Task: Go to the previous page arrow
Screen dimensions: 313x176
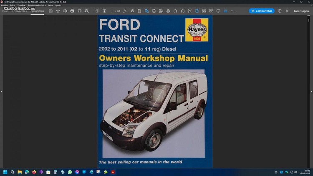Action: [97, 11]
